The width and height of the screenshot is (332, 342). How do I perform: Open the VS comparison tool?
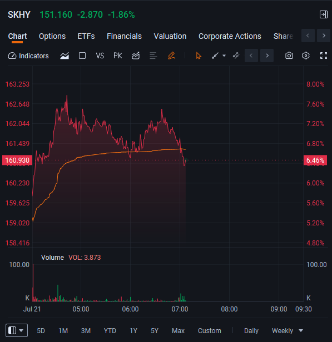click(x=100, y=56)
